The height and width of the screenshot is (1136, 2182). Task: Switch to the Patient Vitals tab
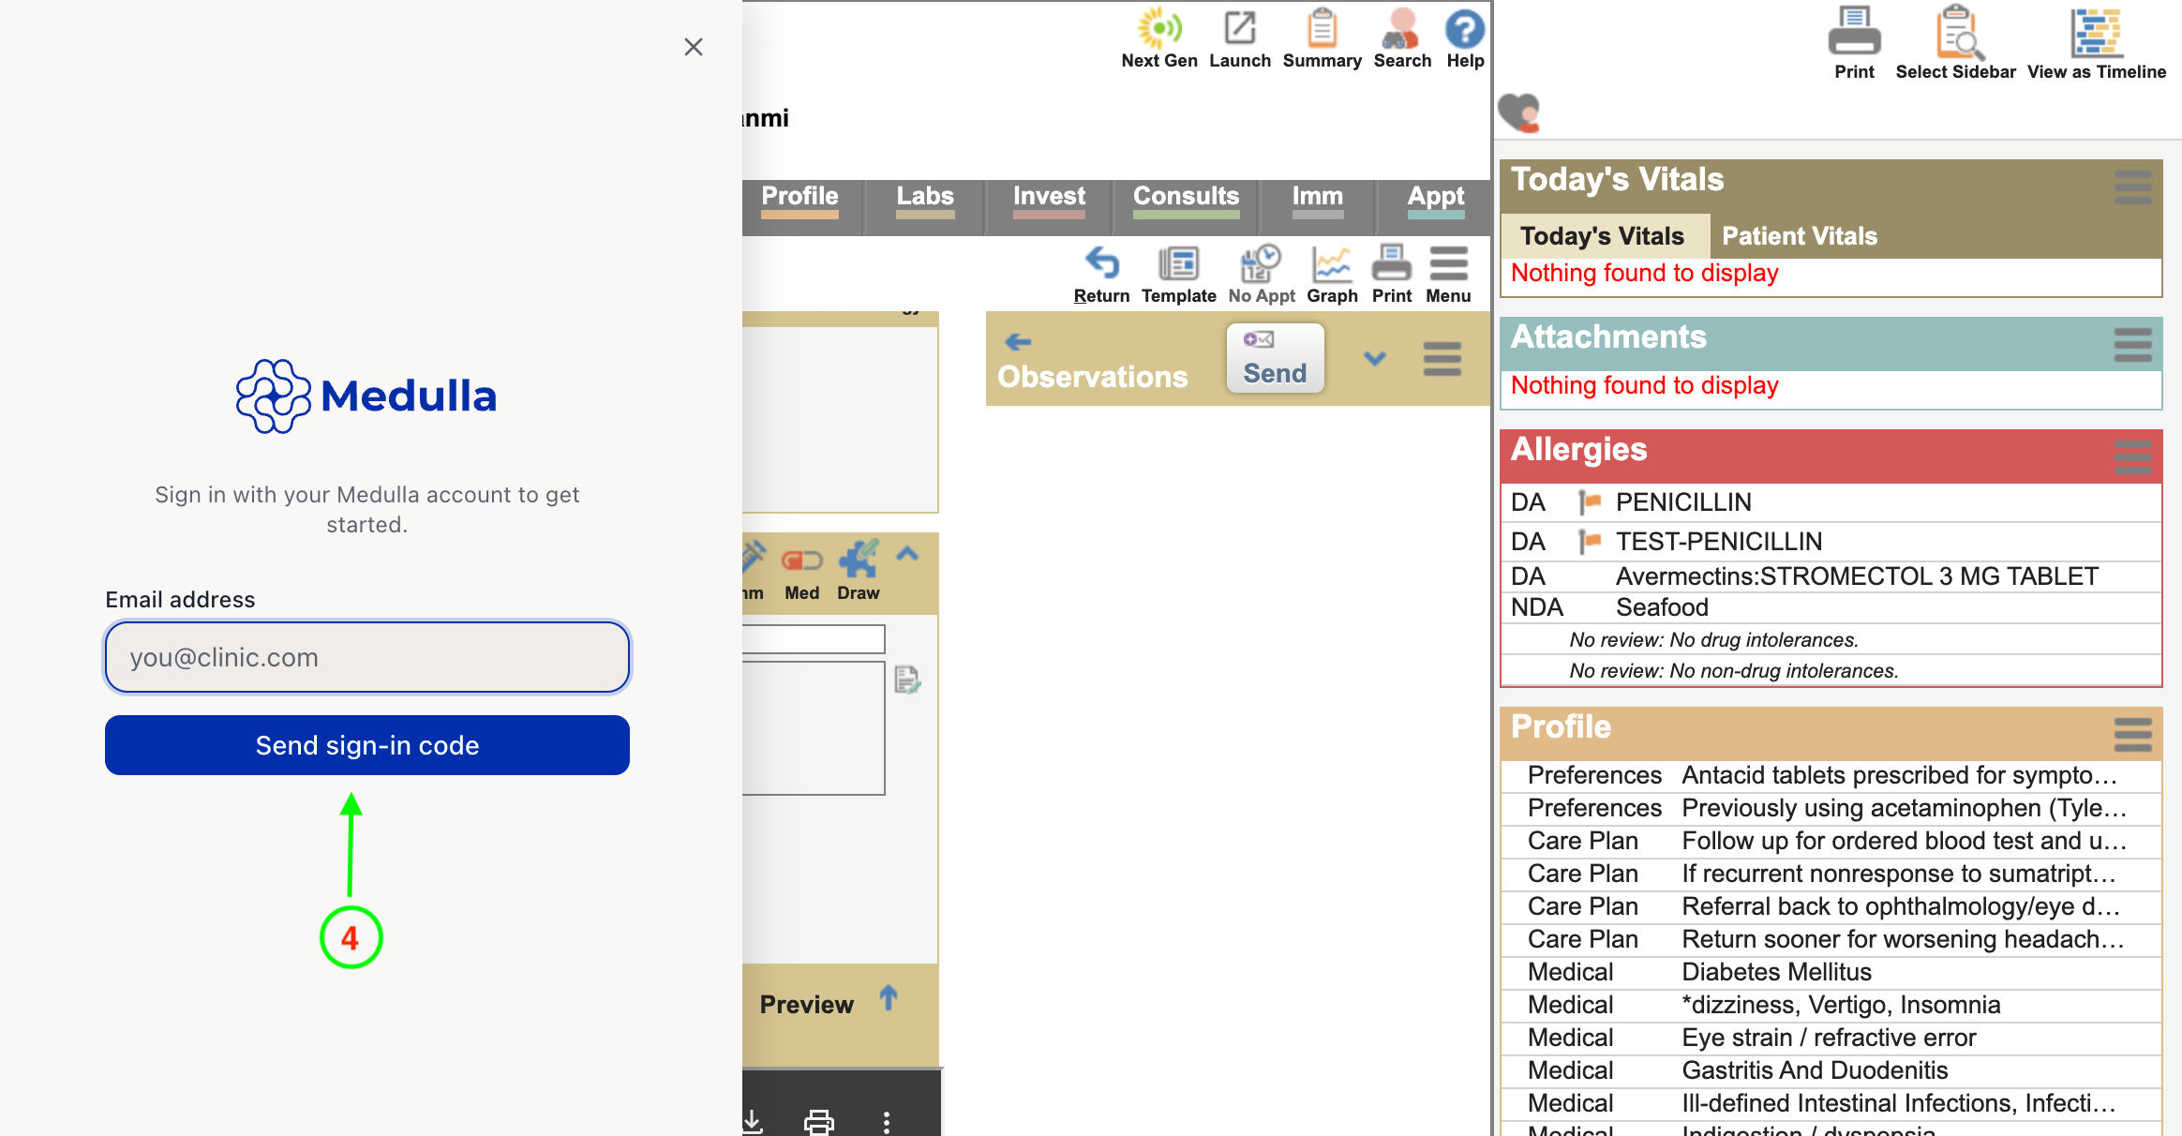click(x=1799, y=236)
